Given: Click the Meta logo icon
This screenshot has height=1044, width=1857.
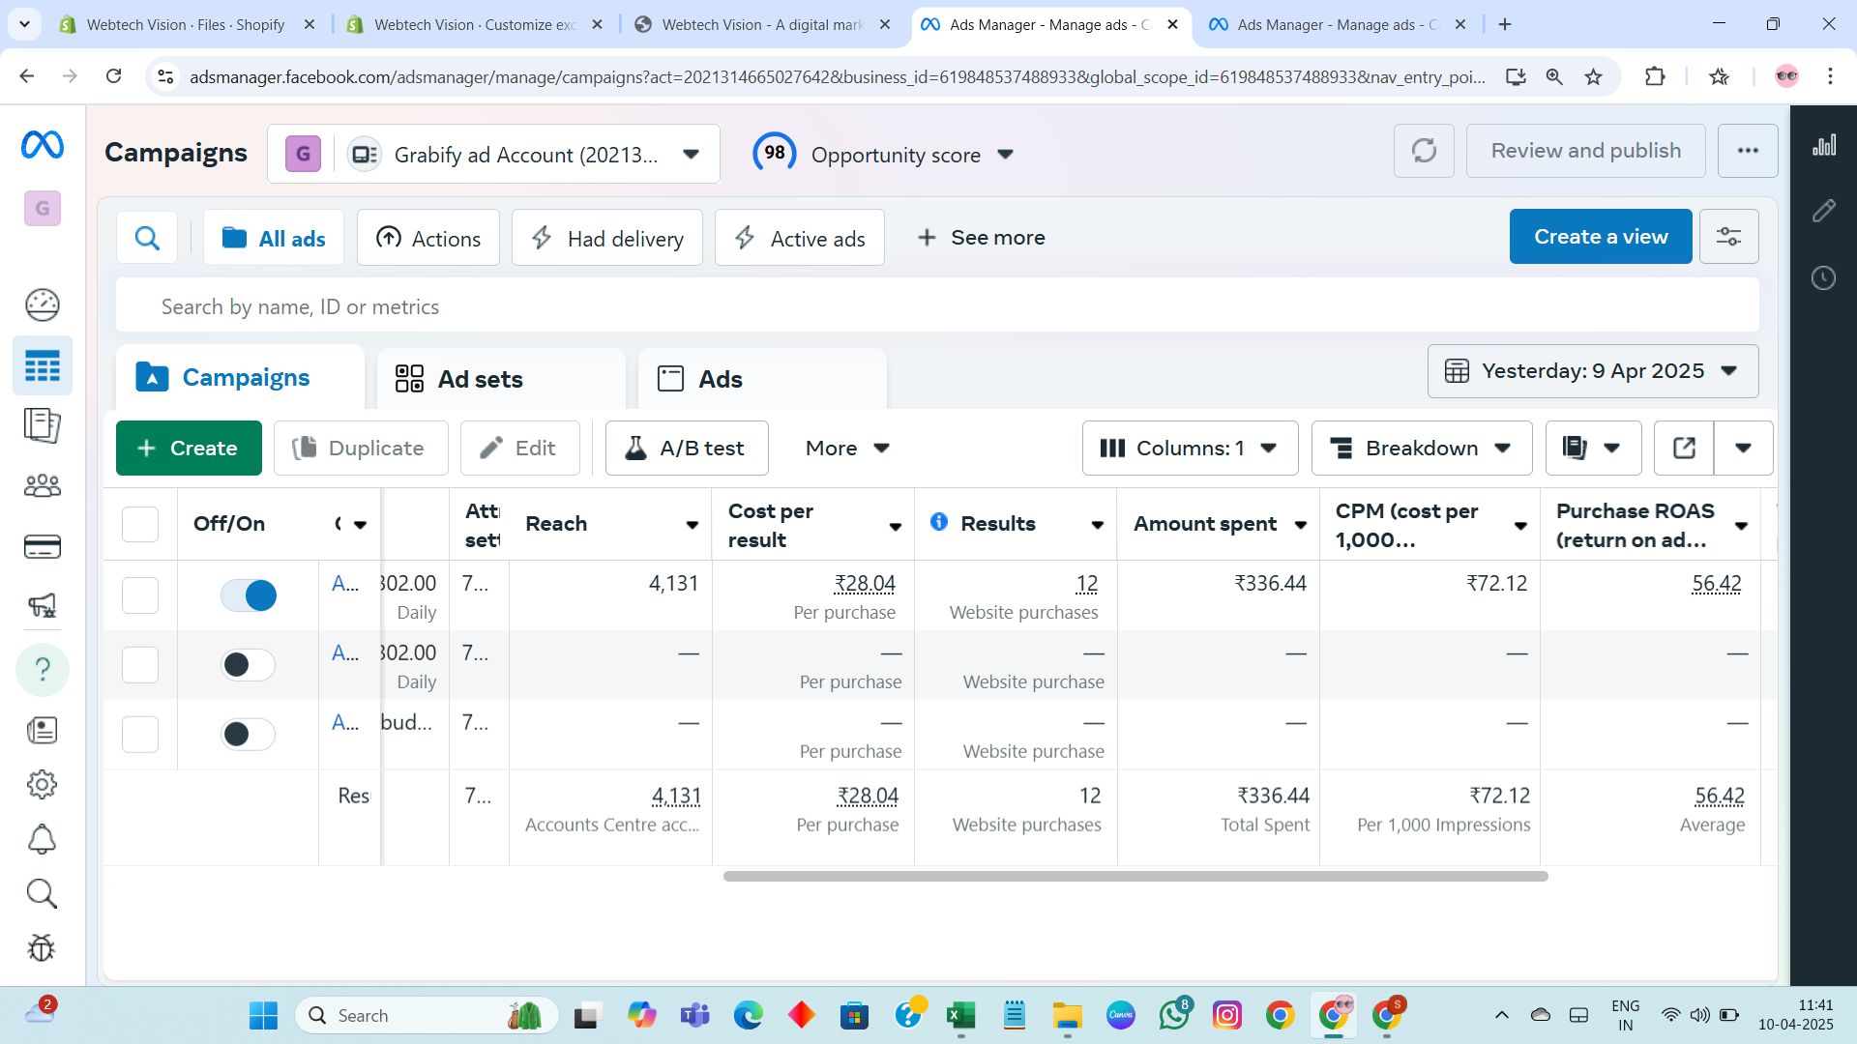Looking at the screenshot, I should pos(43,145).
